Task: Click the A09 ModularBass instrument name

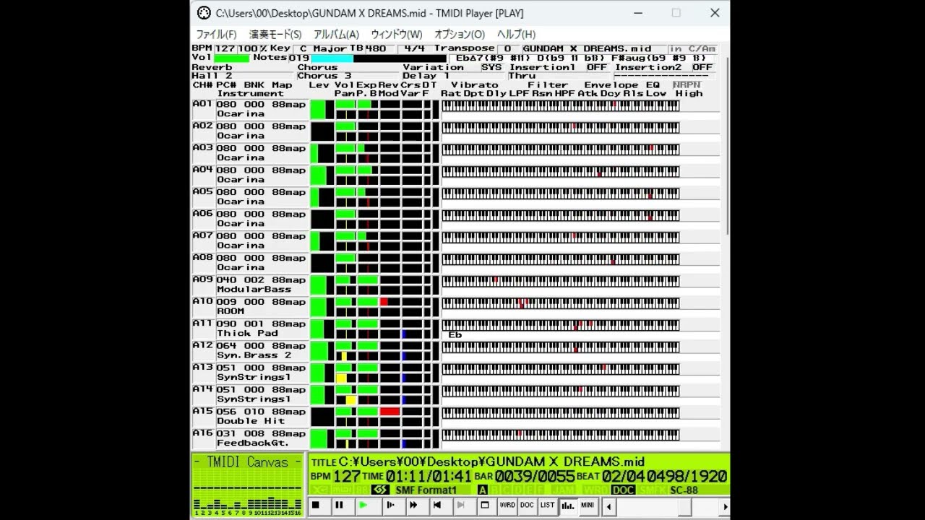Action: pyautogui.click(x=254, y=289)
